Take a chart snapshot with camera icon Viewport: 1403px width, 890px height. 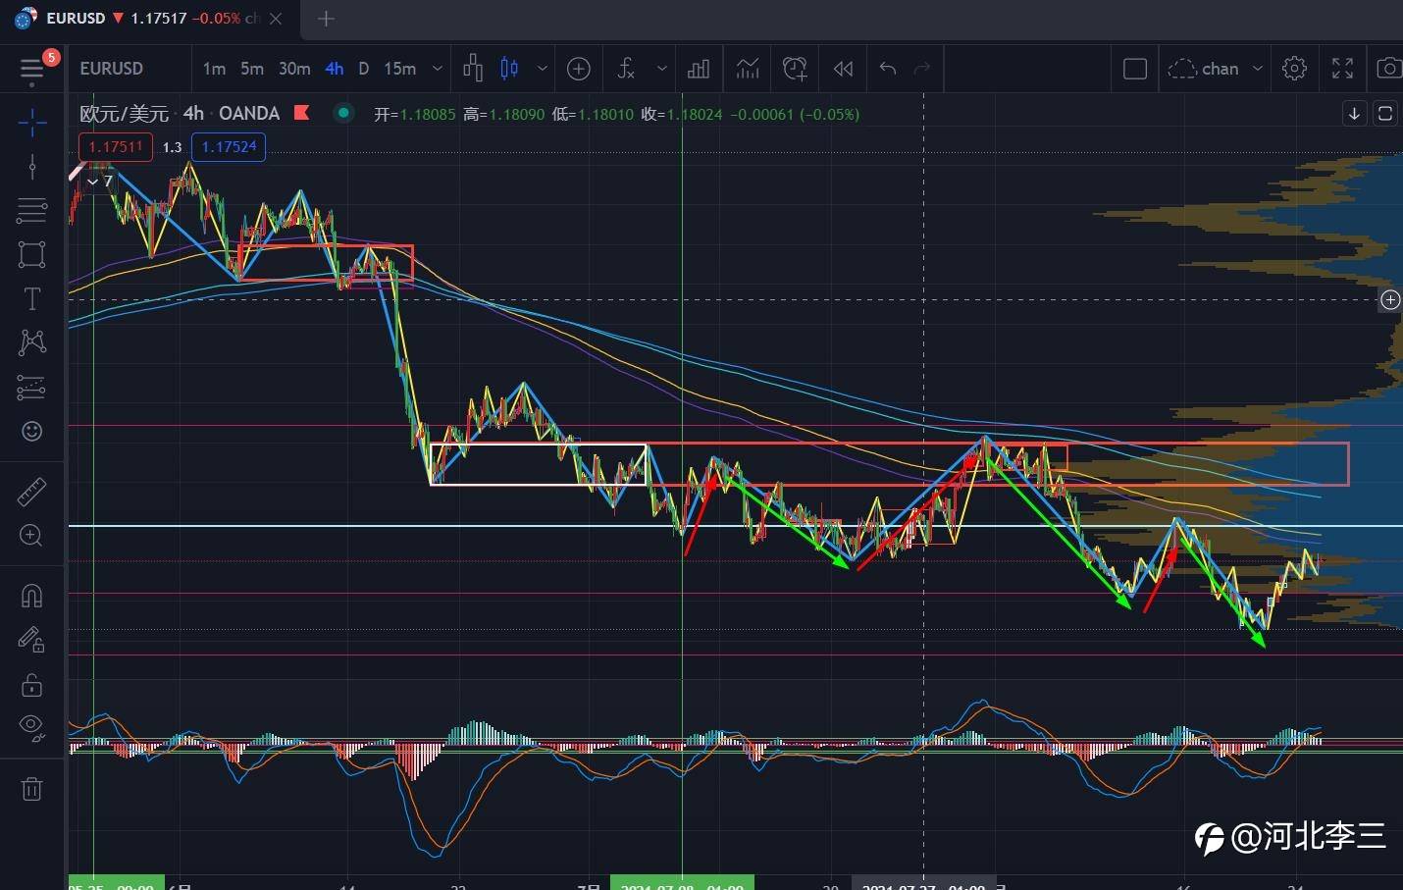1388,69
